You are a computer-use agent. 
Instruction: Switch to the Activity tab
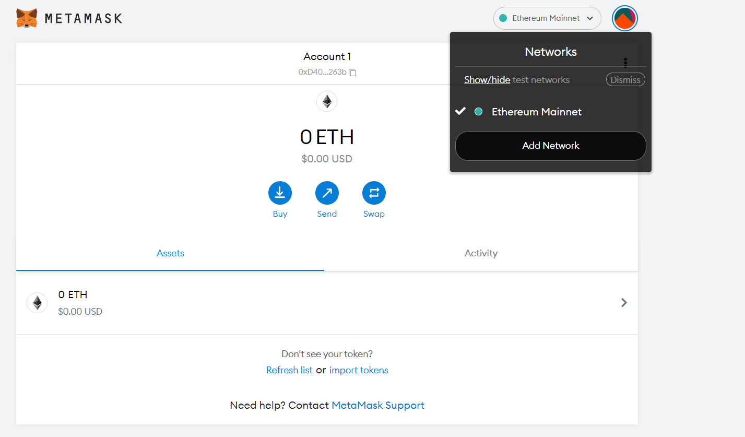(481, 253)
